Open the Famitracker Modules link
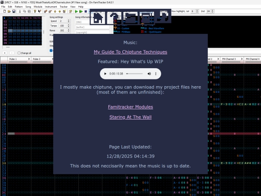 (130, 107)
